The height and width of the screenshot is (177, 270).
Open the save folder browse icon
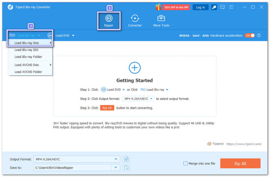126,168
